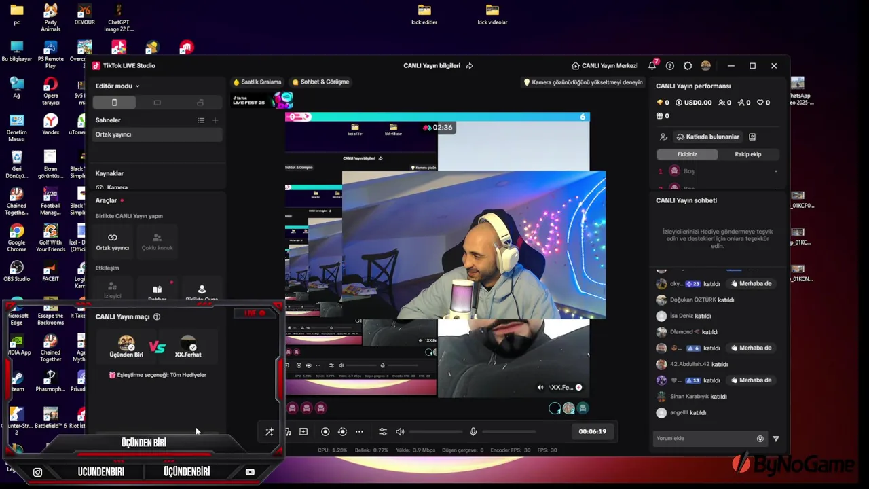Click the Kamera source row
869x489 pixels.
pyautogui.click(x=158, y=187)
